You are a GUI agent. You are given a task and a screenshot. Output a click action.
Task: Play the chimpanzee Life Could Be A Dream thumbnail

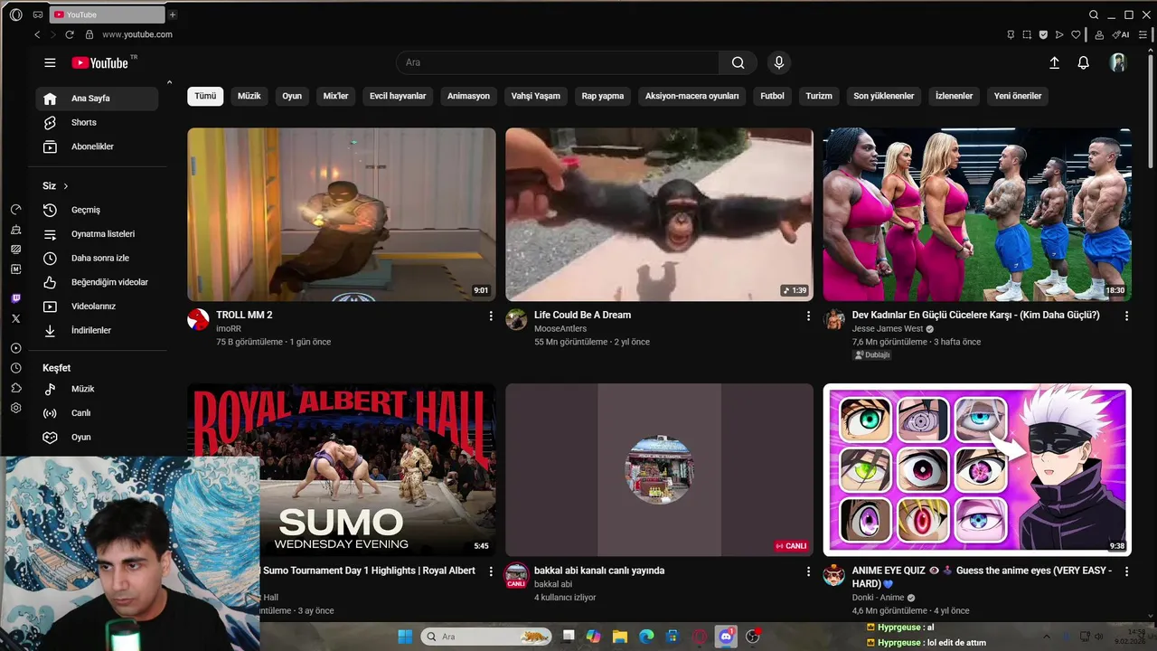(x=659, y=214)
